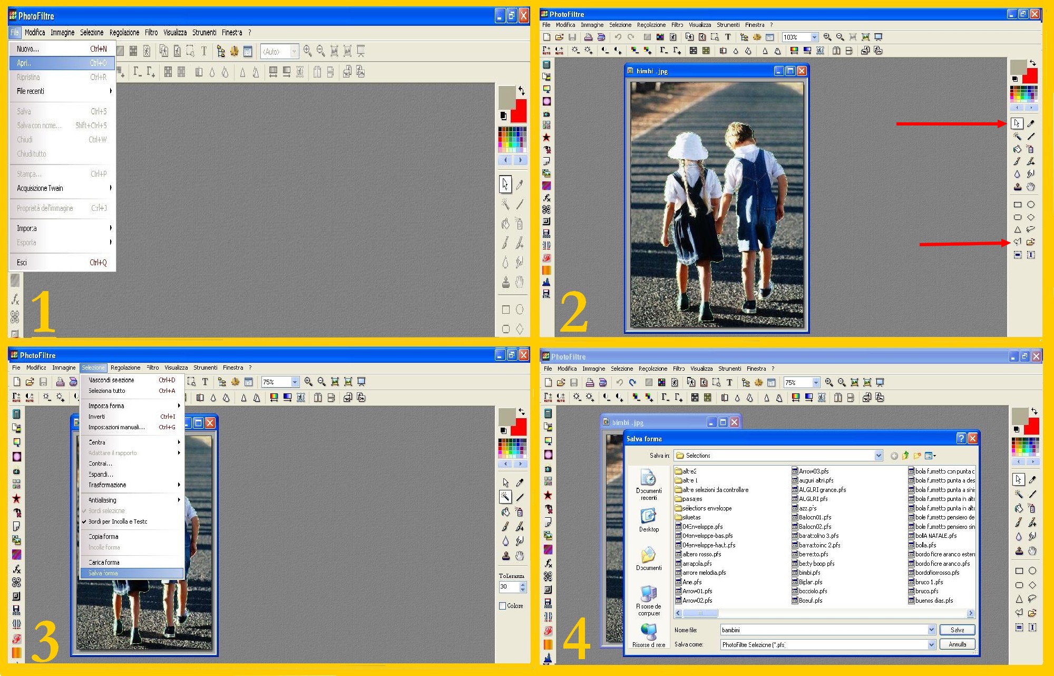Select the arrow selection tool in screenshot 2
Image resolution: width=1054 pixels, height=676 pixels.
[x=1017, y=123]
